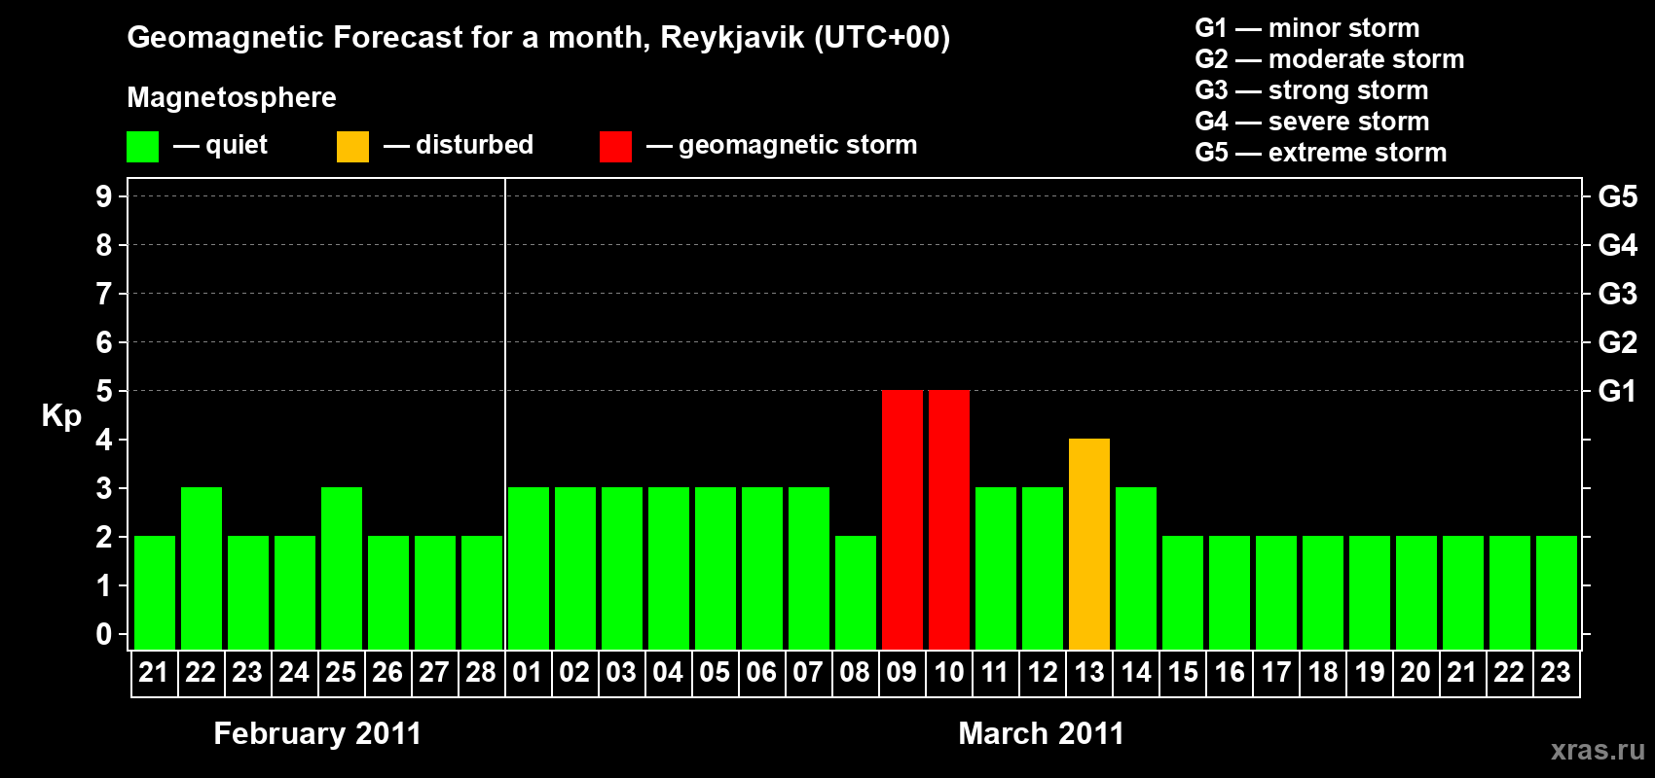Click the green bar for March 08
Screen dimensions: 1655x778
[x=855, y=593]
